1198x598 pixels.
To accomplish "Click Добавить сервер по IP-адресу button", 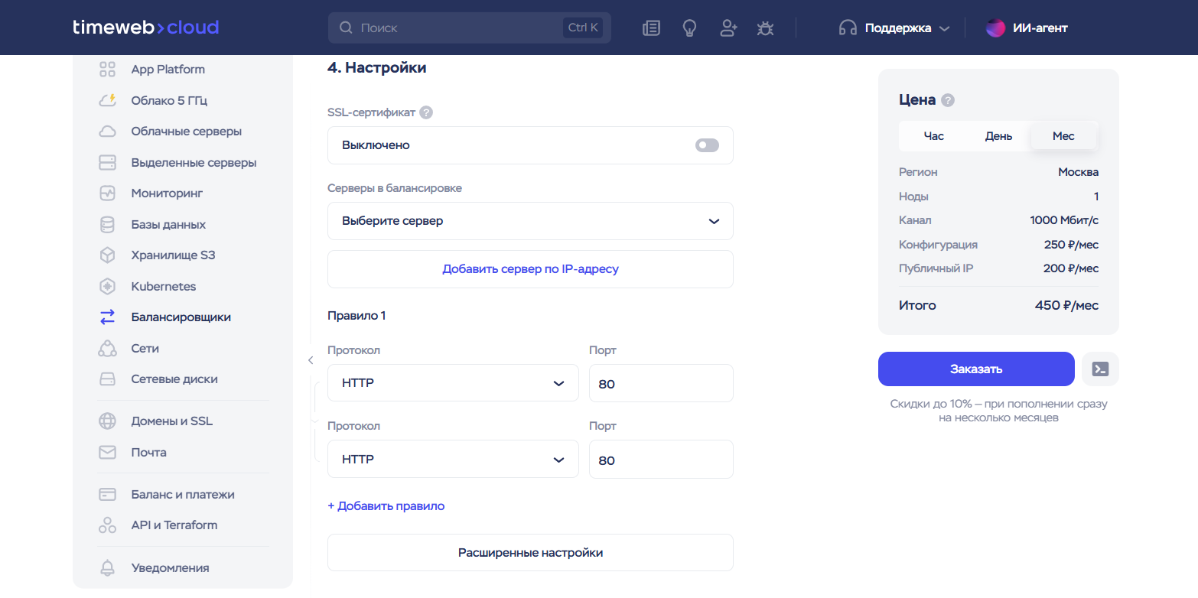I will [x=530, y=269].
